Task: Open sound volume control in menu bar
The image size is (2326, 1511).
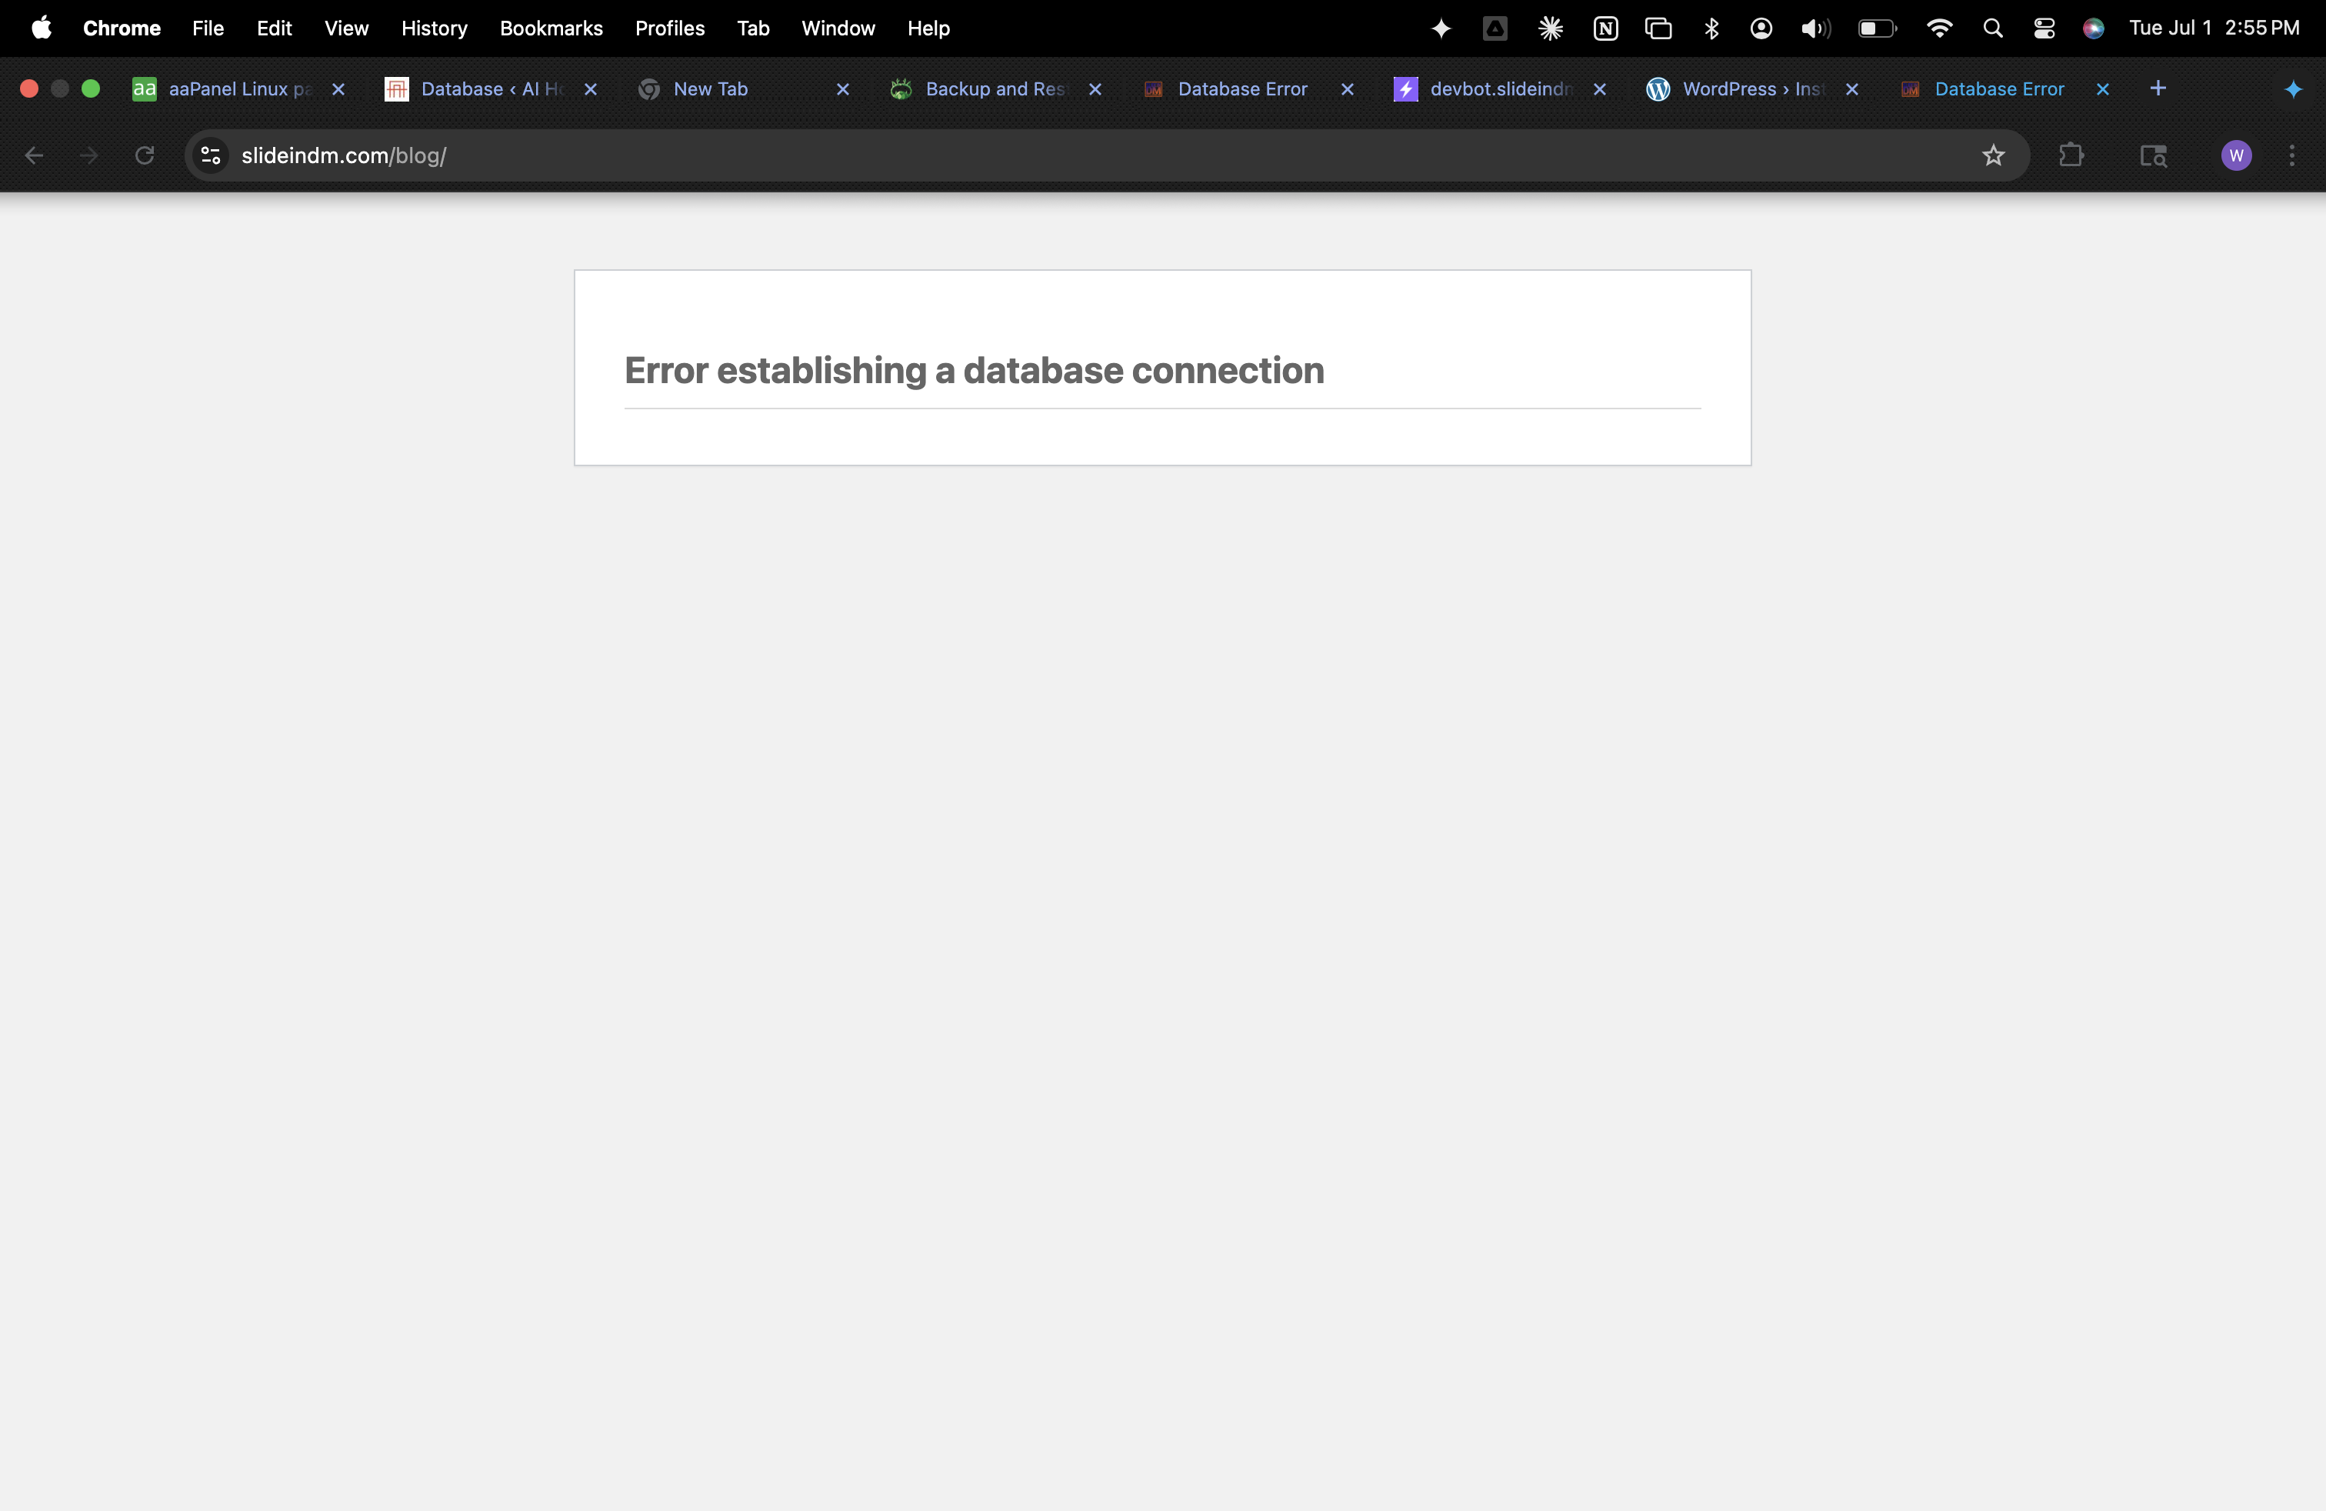Action: point(1814,28)
